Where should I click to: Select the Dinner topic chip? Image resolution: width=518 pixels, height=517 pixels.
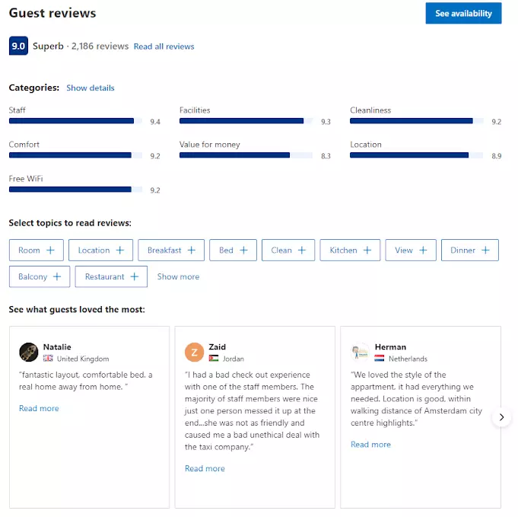(470, 250)
